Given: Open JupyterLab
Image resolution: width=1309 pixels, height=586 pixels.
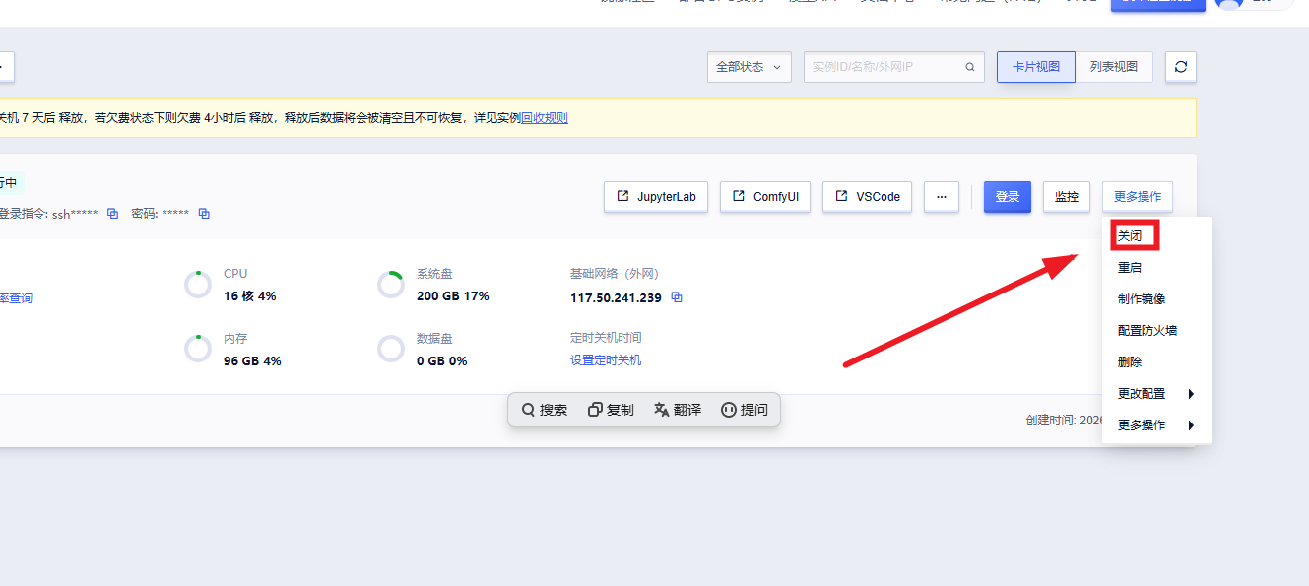Looking at the screenshot, I should click(x=656, y=197).
